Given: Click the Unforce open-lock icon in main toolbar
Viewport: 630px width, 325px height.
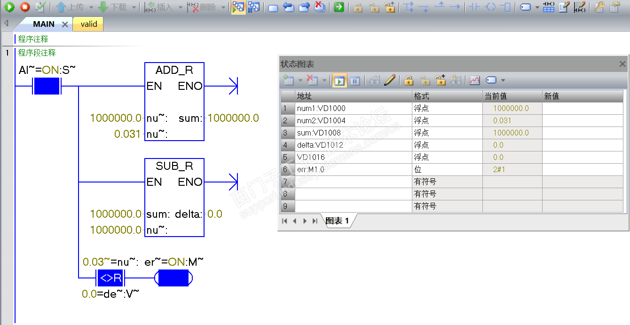Looking at the screenshot, I should point(374,8).
